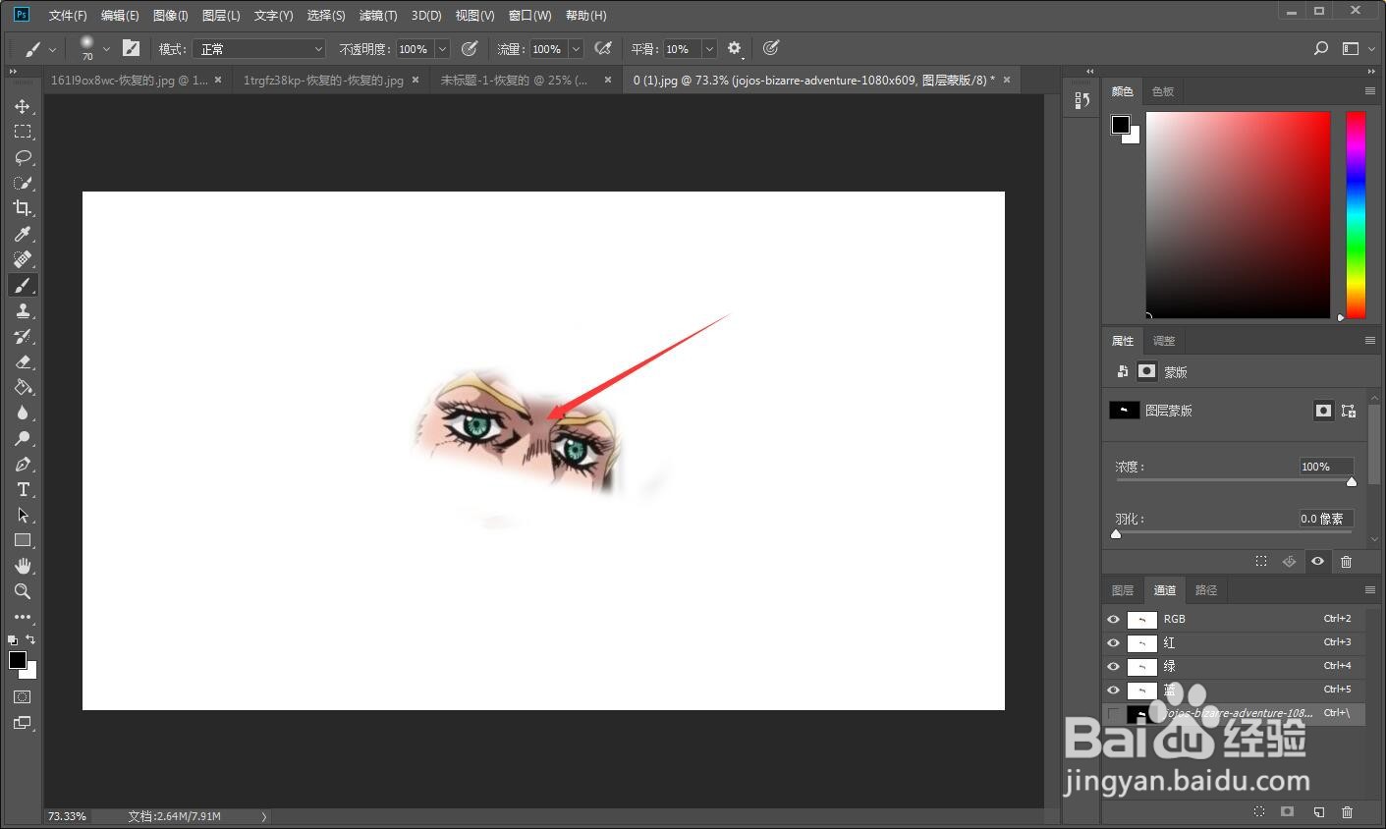Image resolution: width=1386 pixels, height=829 pixels.
Task: Open the flow slider dropdown
Action: 576,49
